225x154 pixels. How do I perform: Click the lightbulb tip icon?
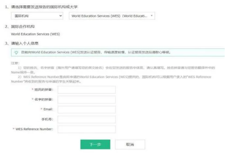click(16, 52)
